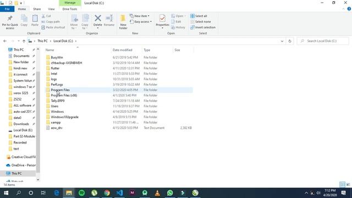The width and height of the screenshot is (352, 198).
Task: Open Creative Cloud Files in sidebar
Action: (21, 157)
